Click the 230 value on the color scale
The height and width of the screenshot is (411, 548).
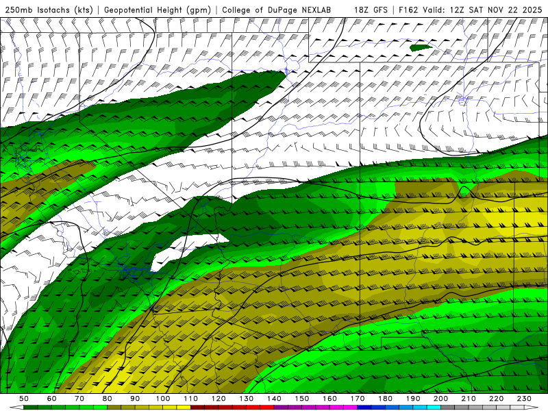(524, 399)
